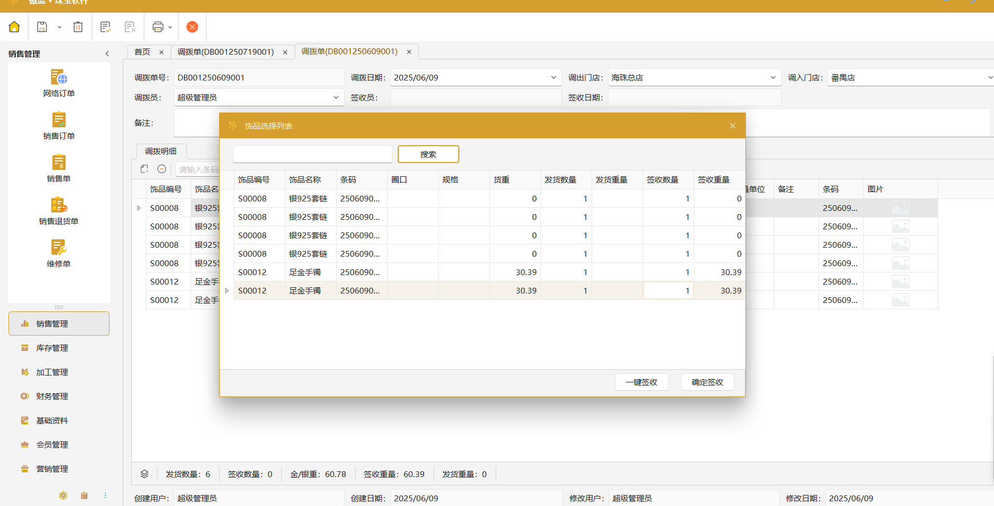
Task: Click the settings gear icon at sidebar bottom
Action: 63,495
